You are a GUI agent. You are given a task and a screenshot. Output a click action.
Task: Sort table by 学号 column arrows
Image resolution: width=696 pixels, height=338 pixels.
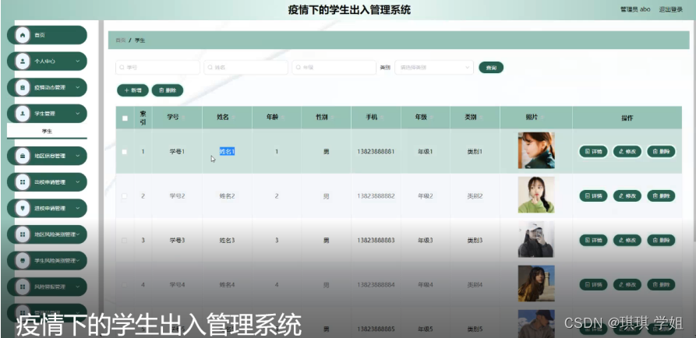click(183, 118)
